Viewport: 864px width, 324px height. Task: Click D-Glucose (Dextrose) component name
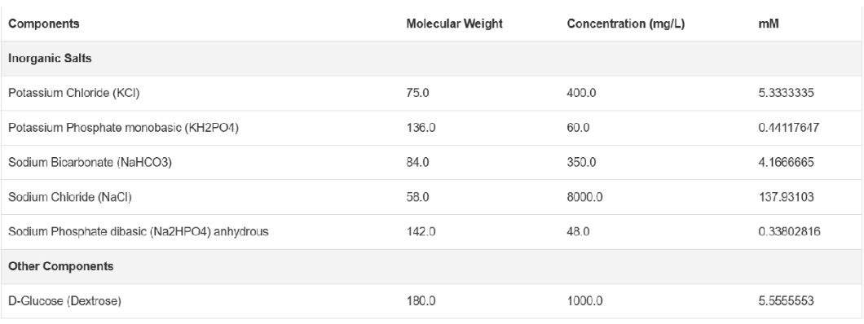[x=64, y=301]
